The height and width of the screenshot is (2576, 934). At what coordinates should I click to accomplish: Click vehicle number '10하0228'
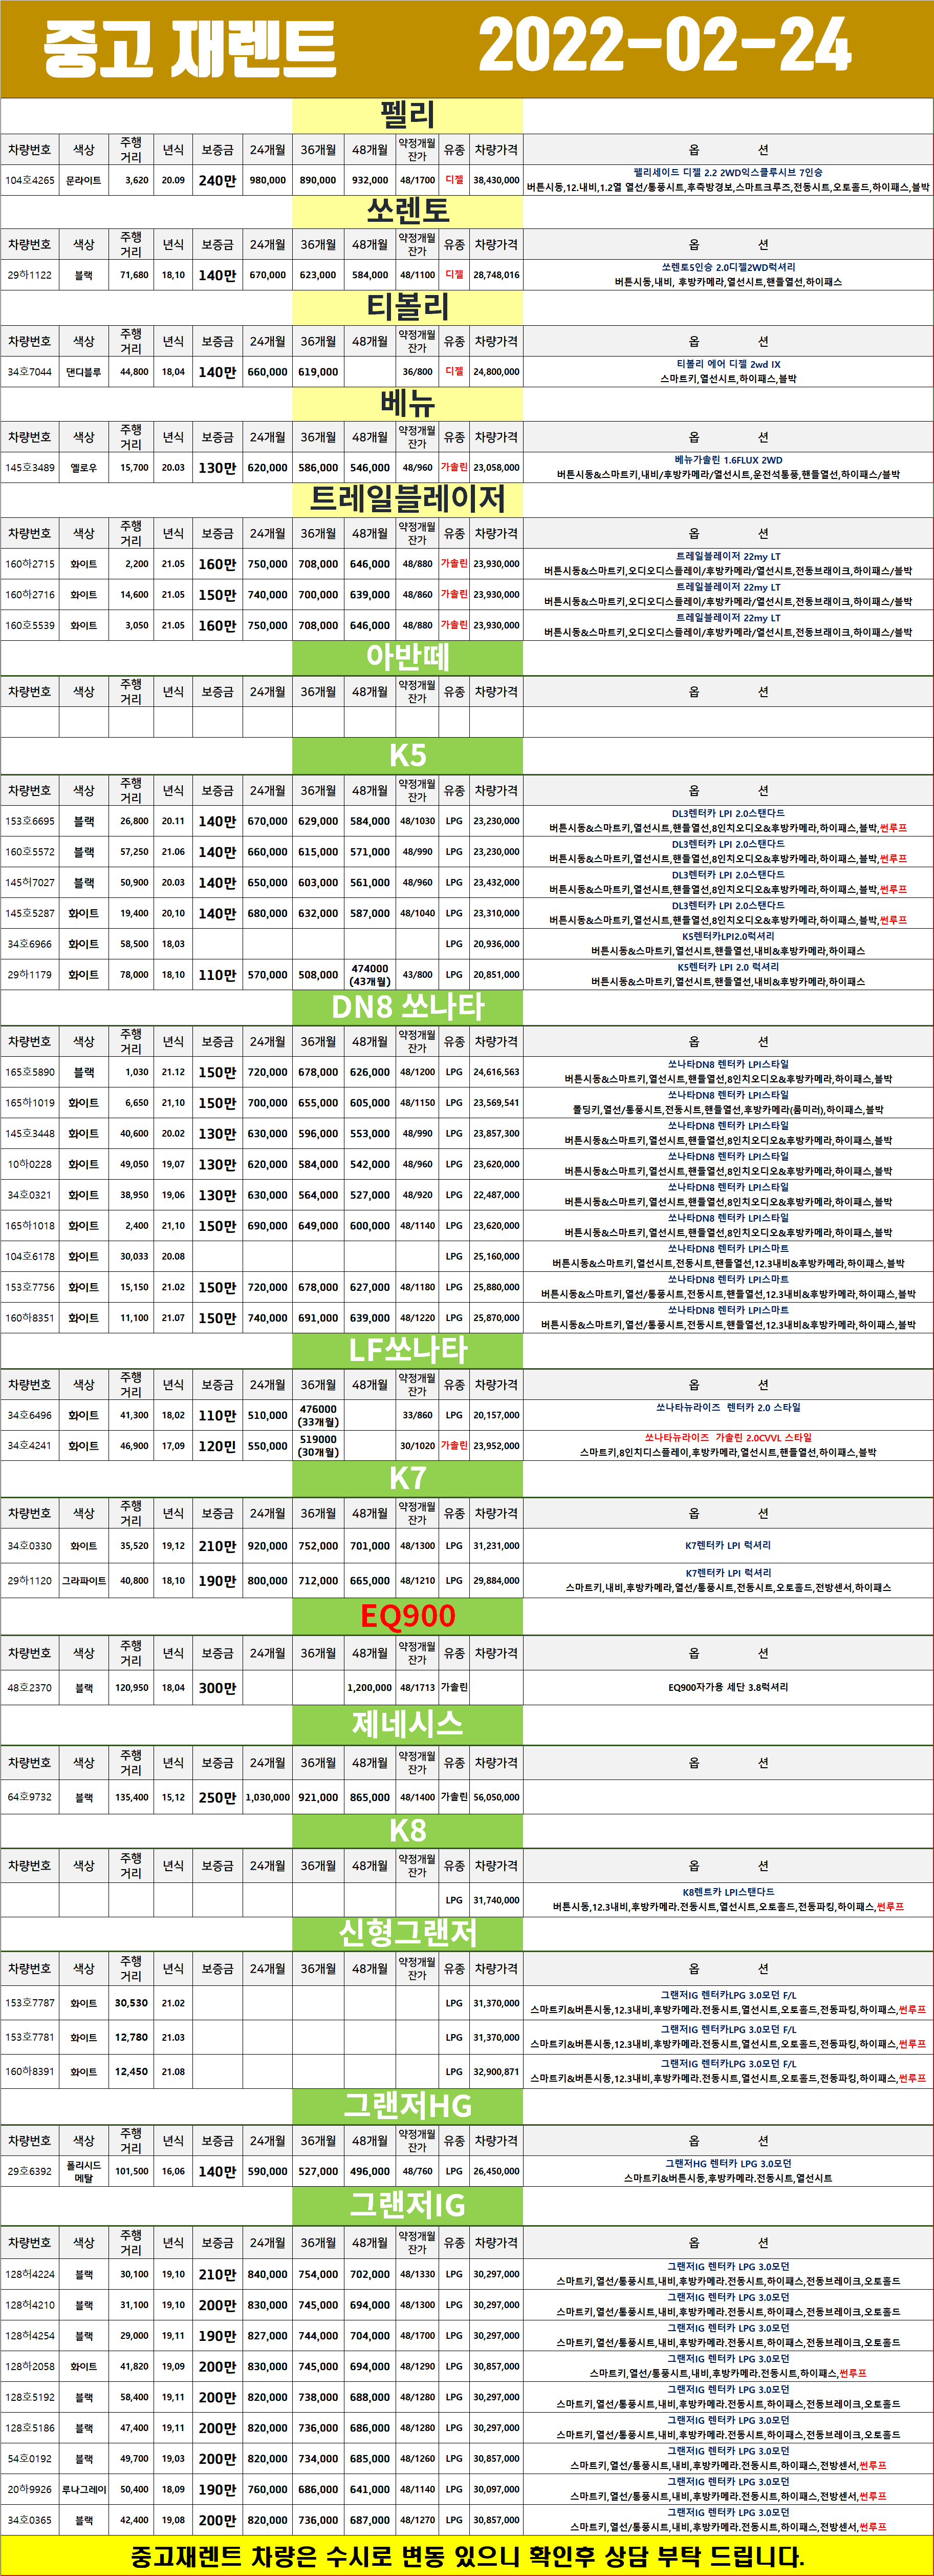(x=30, y=1164)
